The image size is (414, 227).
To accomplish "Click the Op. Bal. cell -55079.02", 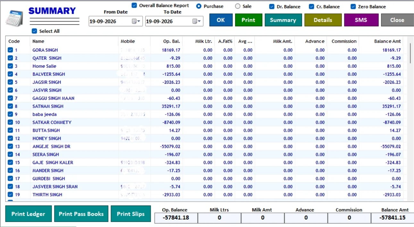I will tap(170, 146).
